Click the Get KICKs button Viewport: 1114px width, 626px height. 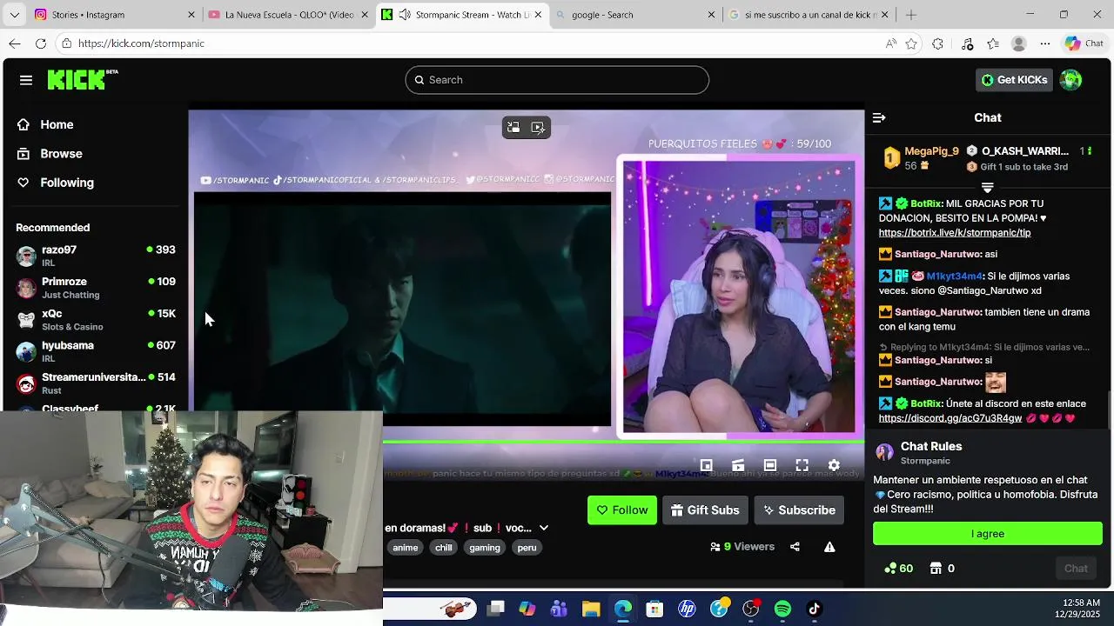pyautogui.click(x=1014, y=80)
